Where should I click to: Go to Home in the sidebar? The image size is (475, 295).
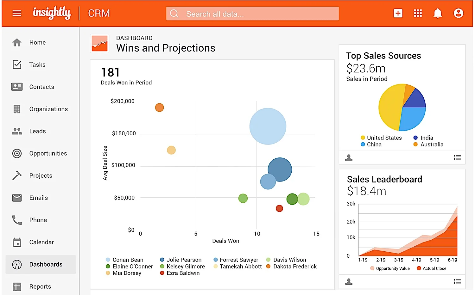point(38,42)
